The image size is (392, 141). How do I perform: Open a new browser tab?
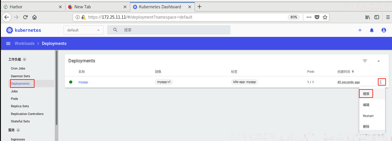pyautogui.click(x=200, y=7)
